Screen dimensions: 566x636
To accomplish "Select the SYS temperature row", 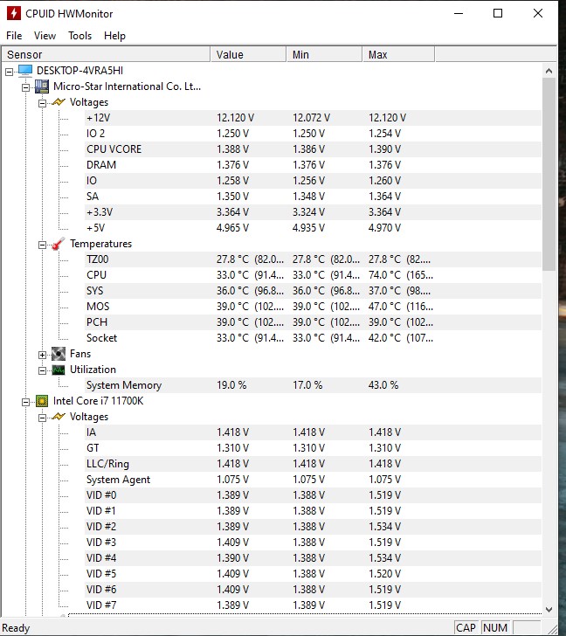I will (x=313, y=291).
